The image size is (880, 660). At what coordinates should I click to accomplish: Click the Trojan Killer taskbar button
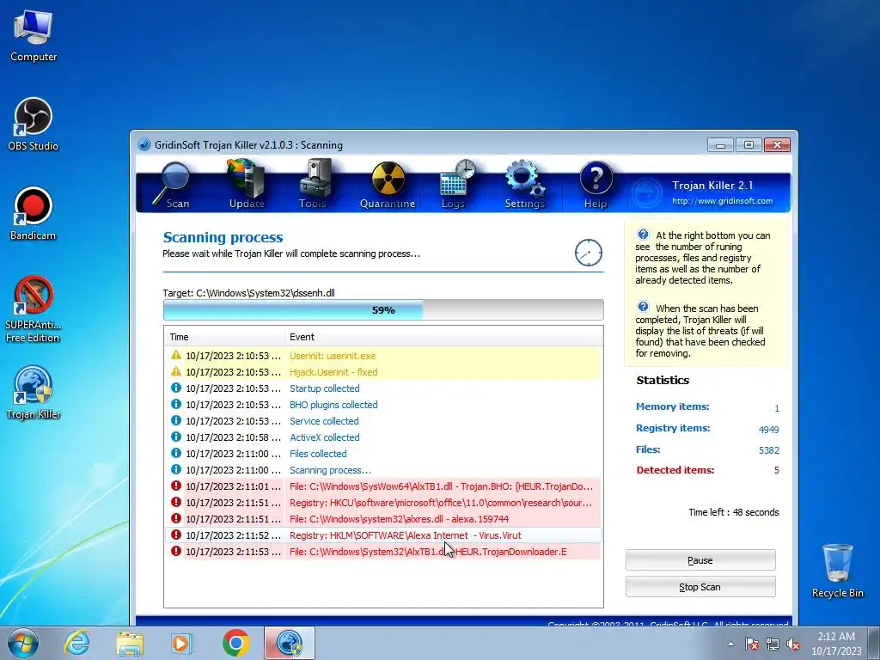point(290,643)
